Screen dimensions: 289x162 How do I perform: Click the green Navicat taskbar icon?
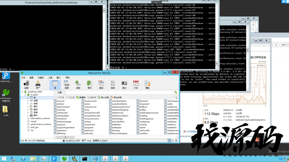click(x=64, y=159)
